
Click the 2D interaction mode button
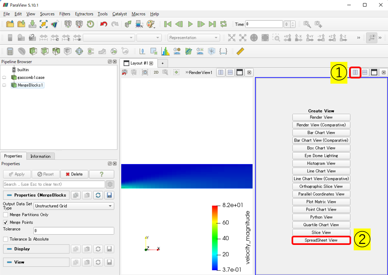[156, 73]
